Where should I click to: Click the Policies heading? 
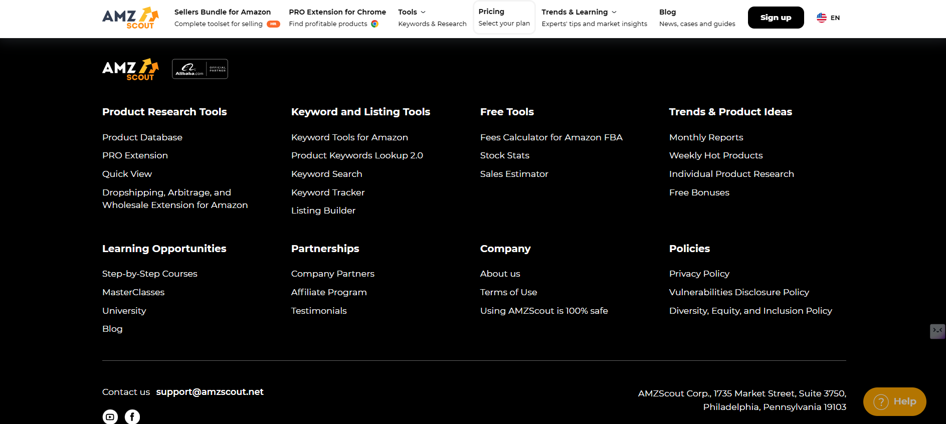(x=689, y=249)
